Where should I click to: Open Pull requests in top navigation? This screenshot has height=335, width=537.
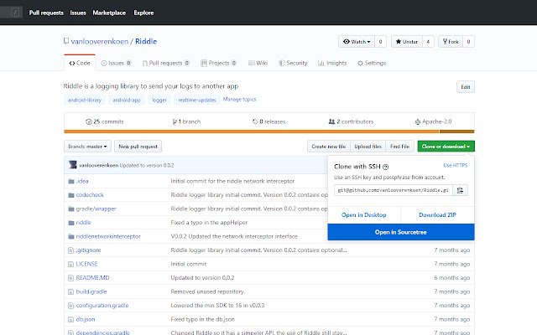tap(46, 13)
